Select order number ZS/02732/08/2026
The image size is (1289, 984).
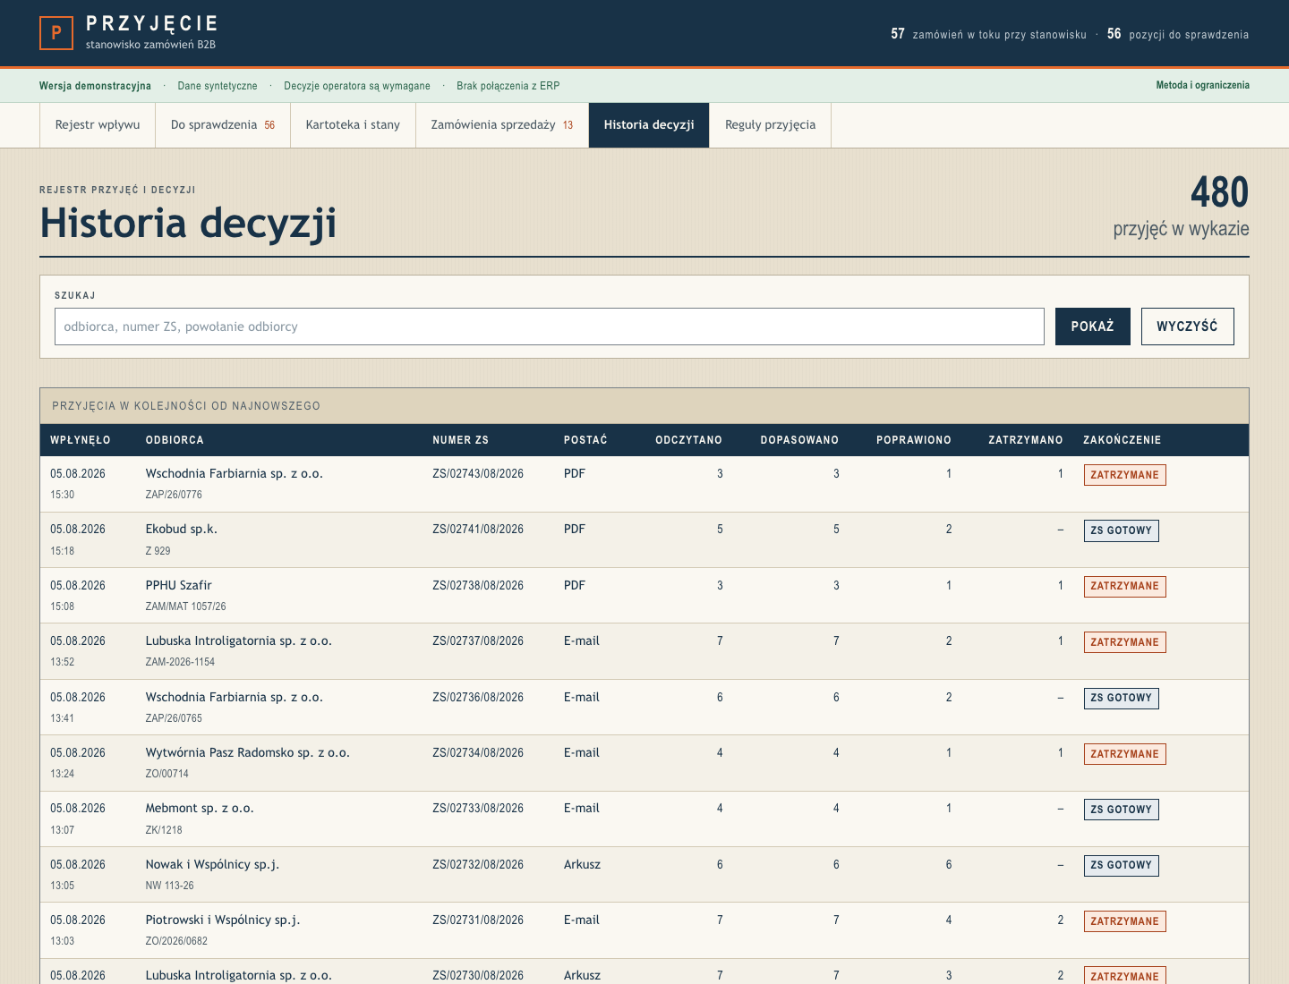478,865
